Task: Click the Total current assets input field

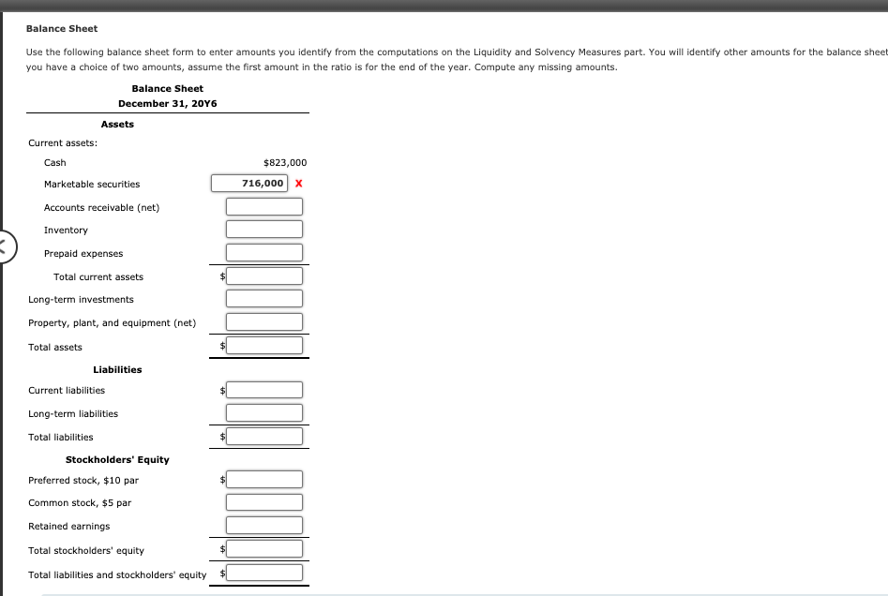Action: coord(264,276)
